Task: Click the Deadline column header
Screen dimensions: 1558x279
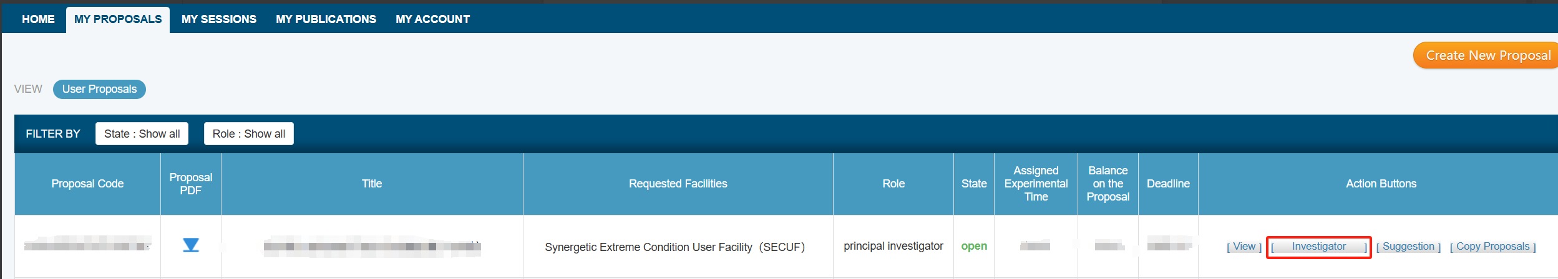Action: [1168, 184]
